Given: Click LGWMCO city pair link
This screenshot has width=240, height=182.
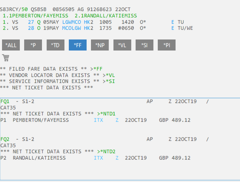Looking at the screenshot, I should pyautogui.click(x=71, y=22).
